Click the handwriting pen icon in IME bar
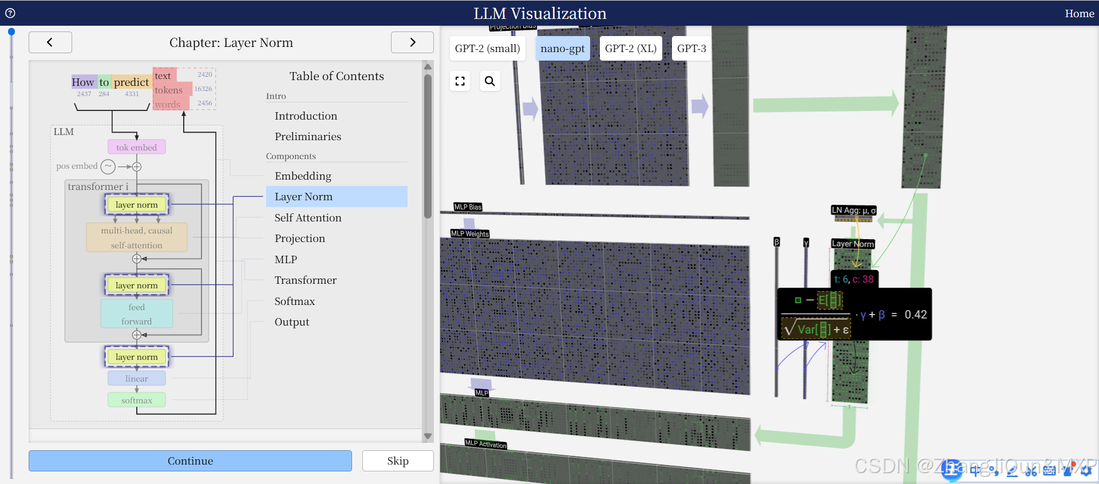 click(1012, 471)
